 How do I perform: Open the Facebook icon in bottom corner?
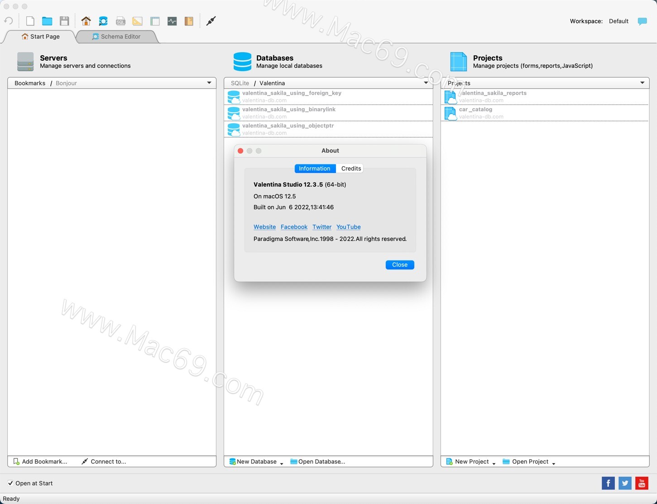(608, 483)
